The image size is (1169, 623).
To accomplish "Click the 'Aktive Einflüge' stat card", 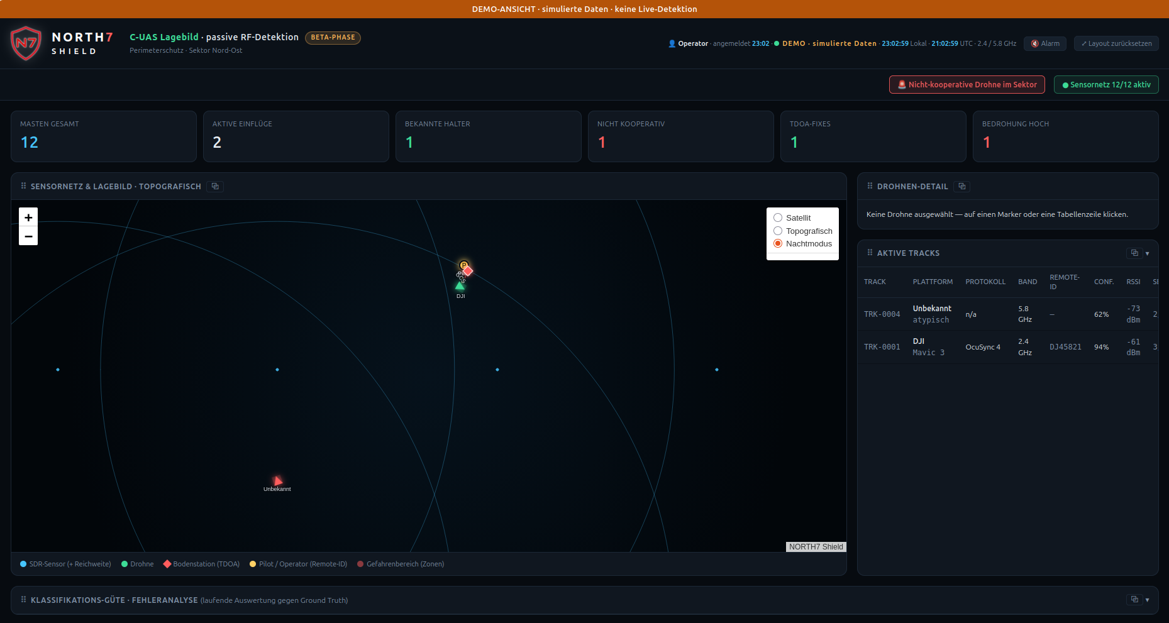I will 296,136.
